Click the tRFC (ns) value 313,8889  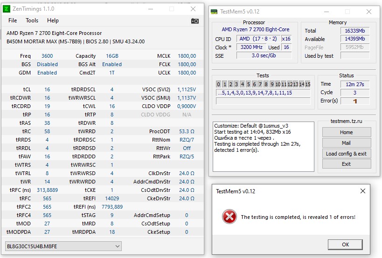coord(47,190)
